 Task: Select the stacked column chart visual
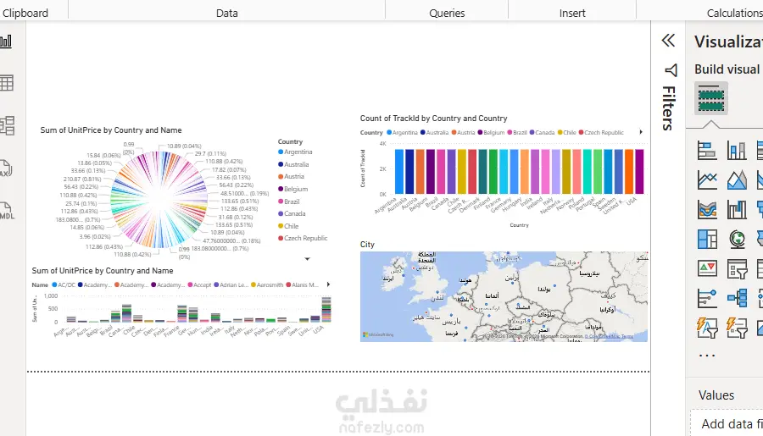736,151
